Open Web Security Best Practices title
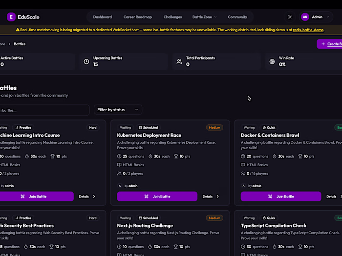Image resolution: width=342 pixels, height=256 pixels. pos(26,225)
